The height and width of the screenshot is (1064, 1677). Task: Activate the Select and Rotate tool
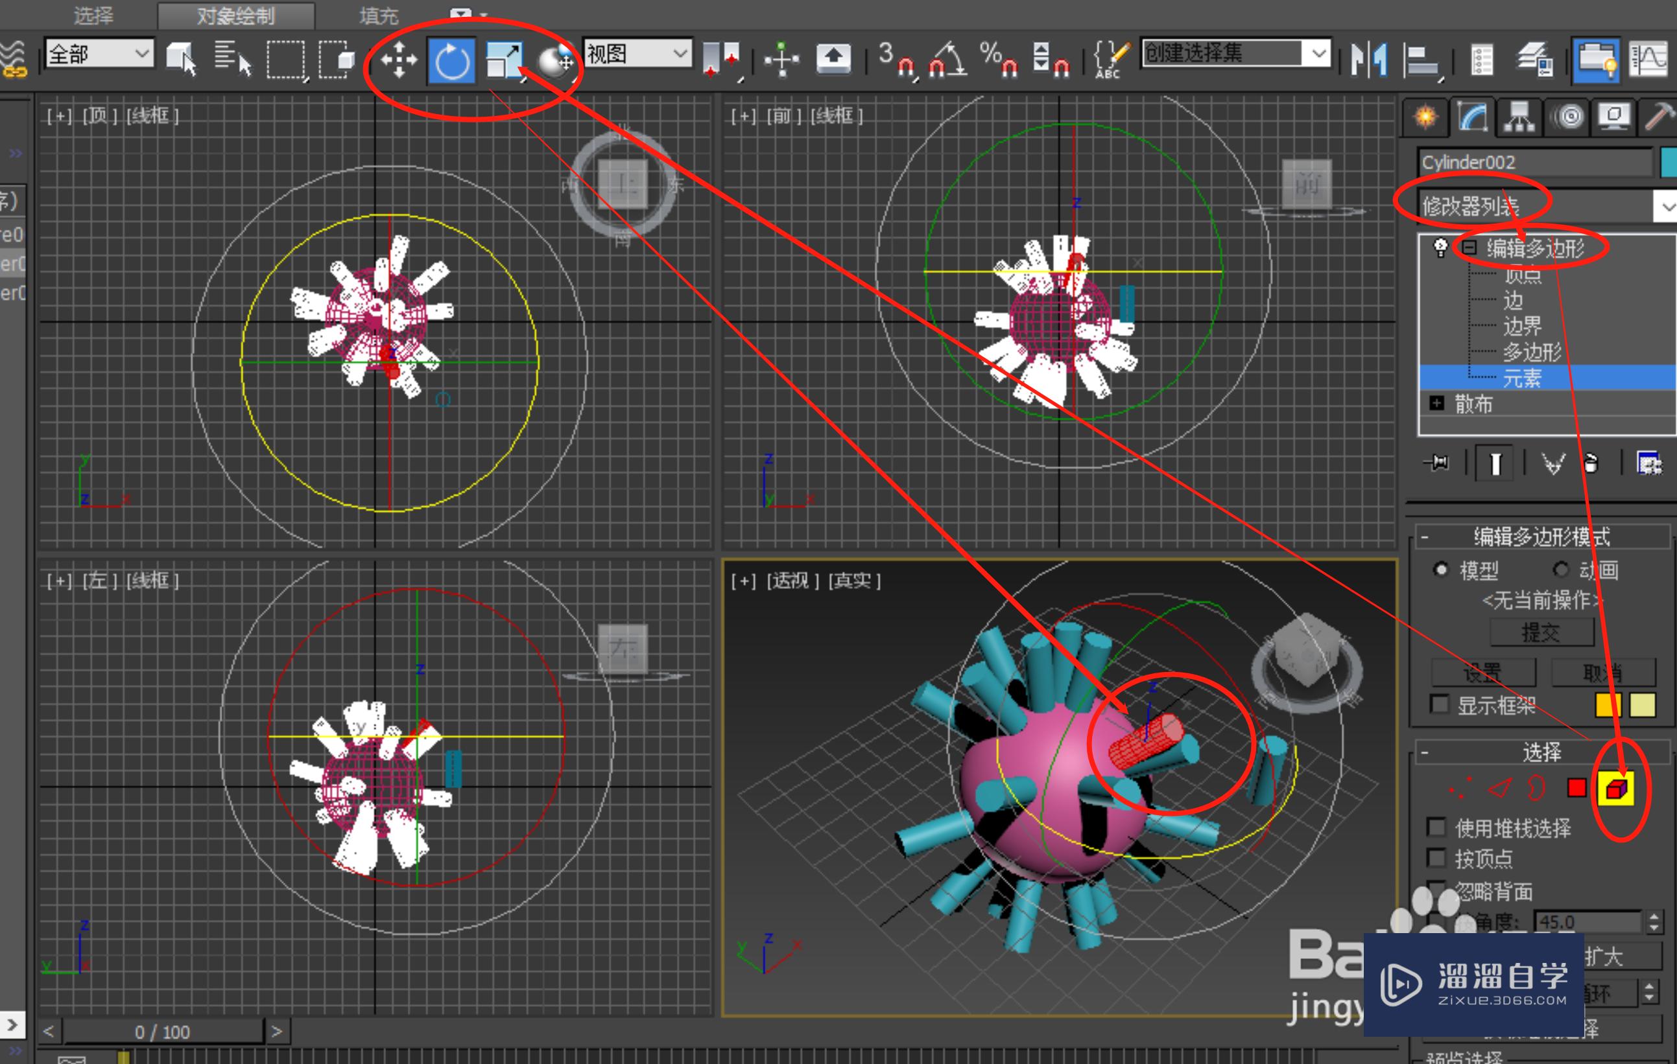pyautogui.click(x=452, y=60)
